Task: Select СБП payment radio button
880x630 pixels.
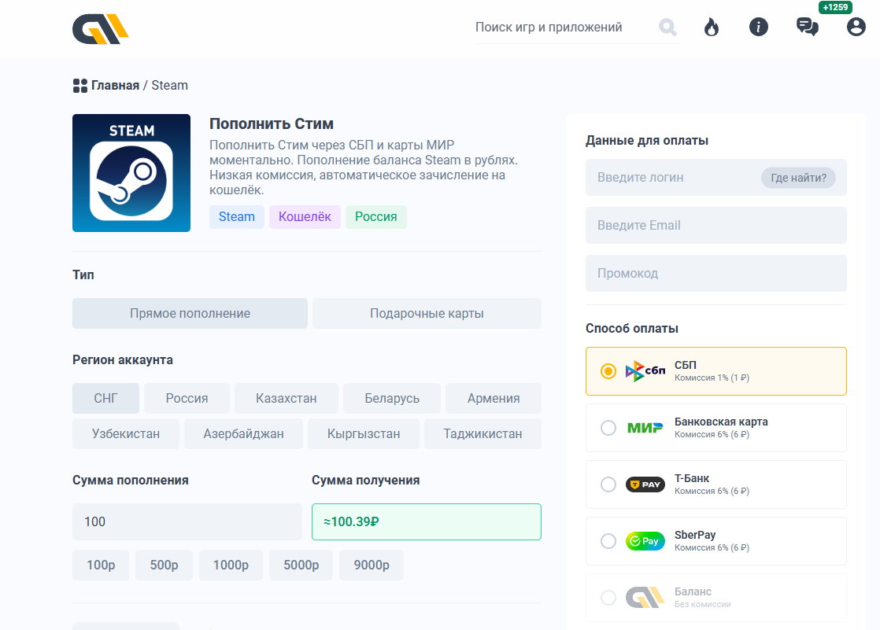Action: coord(608,371)
